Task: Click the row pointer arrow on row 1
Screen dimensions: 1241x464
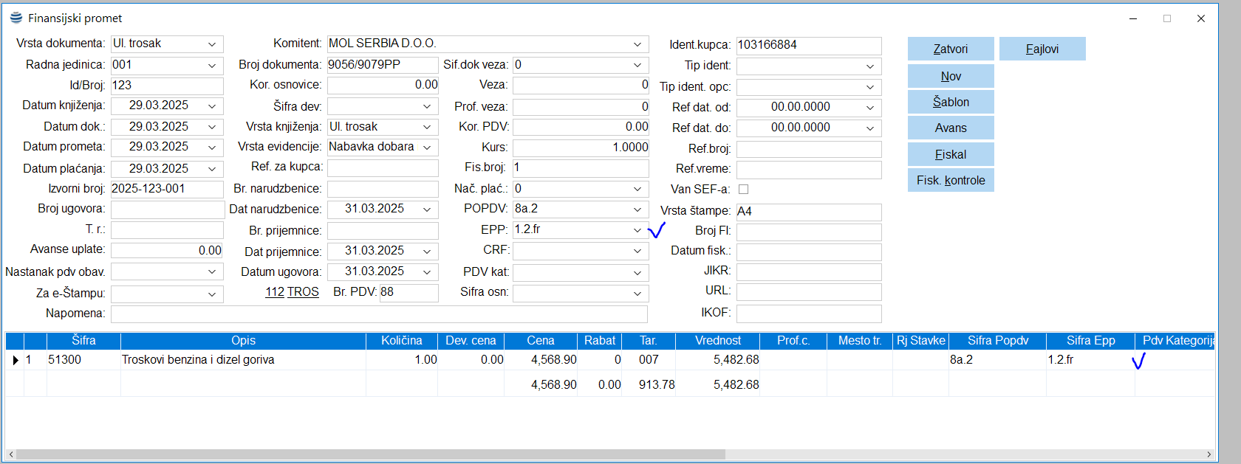Action: click(15, 360)
